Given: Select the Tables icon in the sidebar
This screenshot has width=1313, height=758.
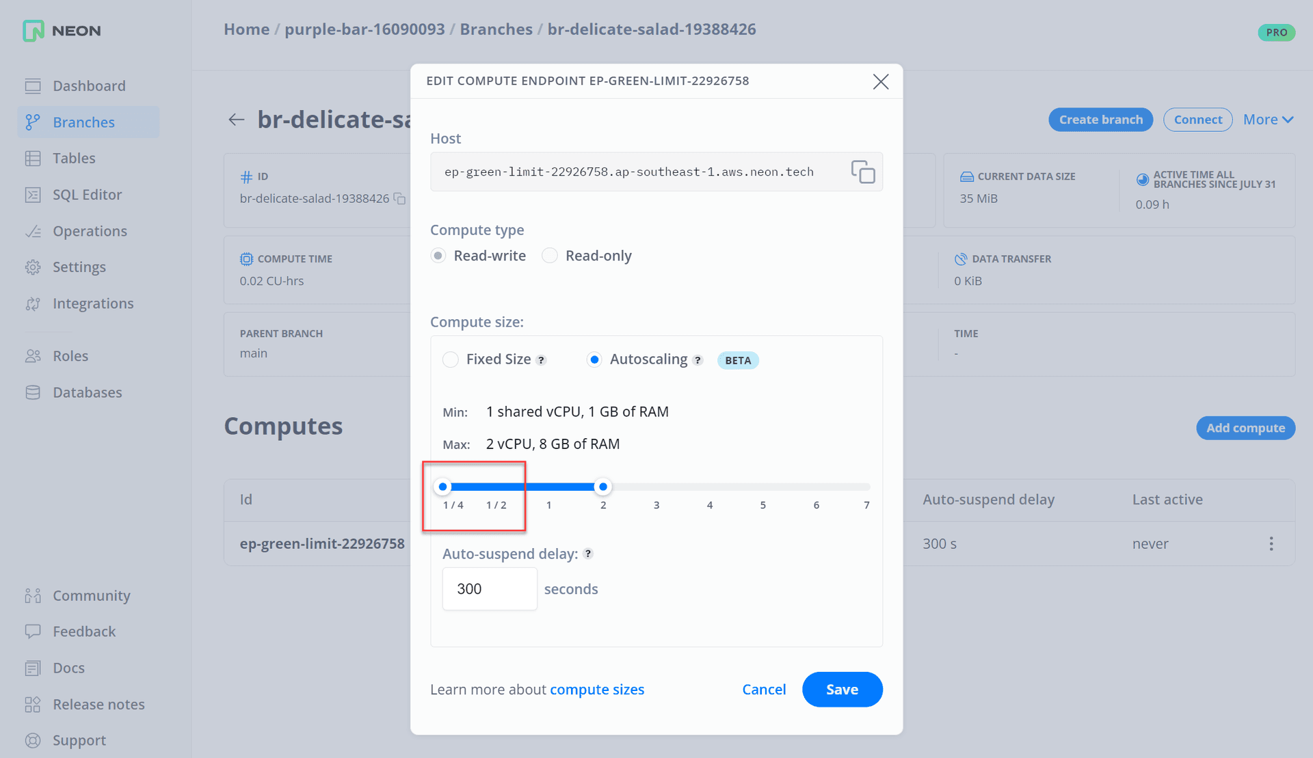Looking at the screenshot, I should coord(73,158).
